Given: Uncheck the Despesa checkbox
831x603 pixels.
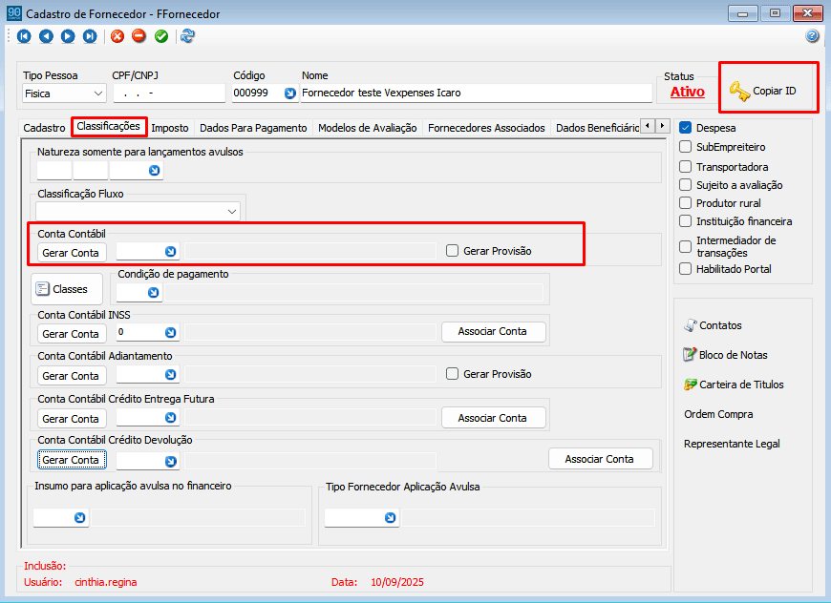Looking at the screenshot, I should 685,128.
